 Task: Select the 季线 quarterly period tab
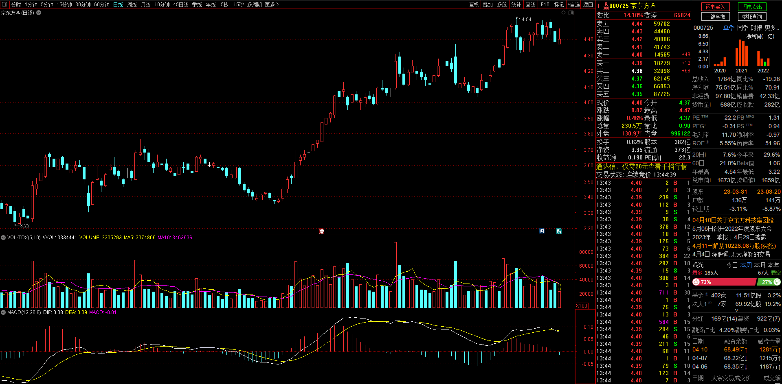point(197,4)
